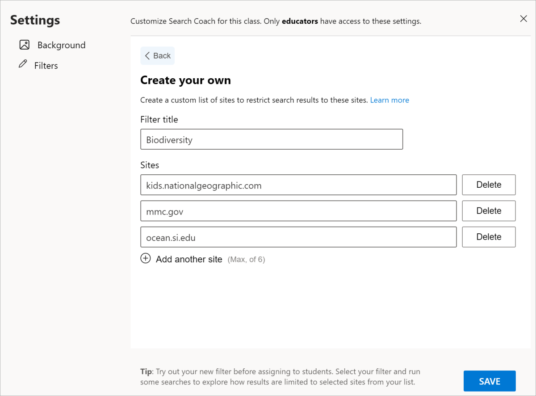
Task: Click the Background picture icon
Action: [25, 45]
